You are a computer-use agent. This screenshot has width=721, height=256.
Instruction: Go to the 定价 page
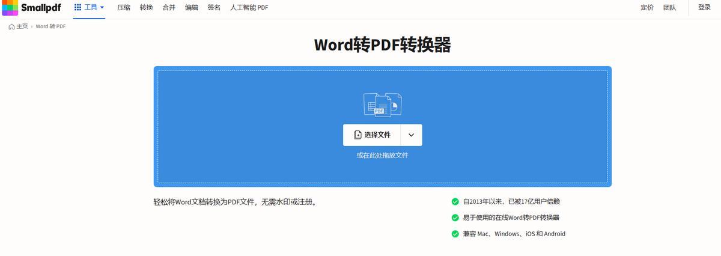coord(647,8)
